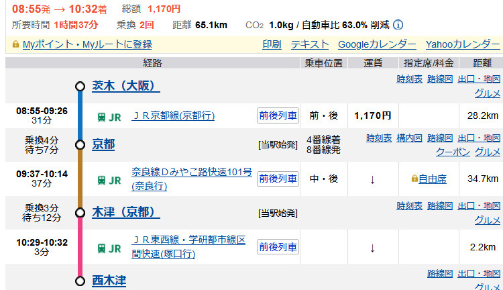Open the 木津（京都） station link
This screenshot has width=503, height=290.
click(126, 212)
